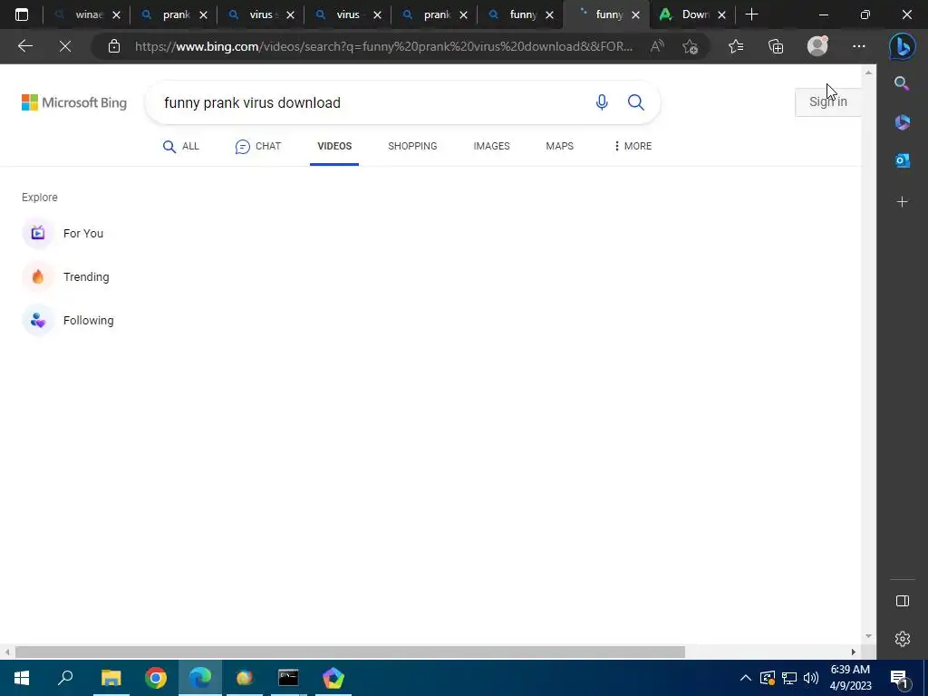Viewport: 928px width, 696px height.
Task: Switch to the SHOPPING tab
Action: pyautogui.click(x=412, y=146)
